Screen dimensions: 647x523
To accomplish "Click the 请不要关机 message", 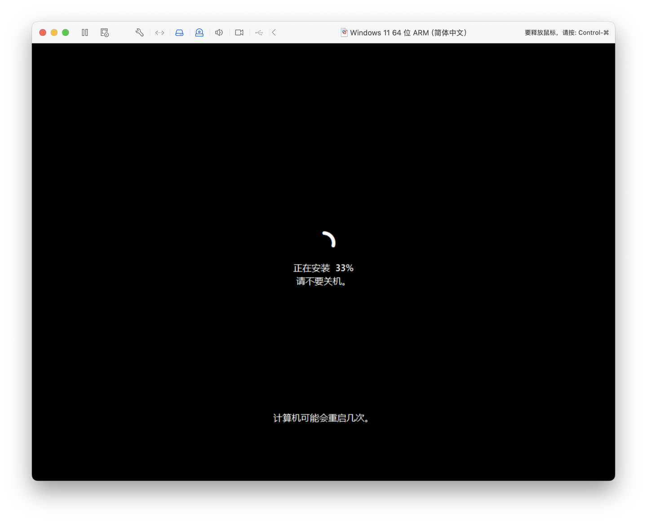I will [x=321, y=282].
